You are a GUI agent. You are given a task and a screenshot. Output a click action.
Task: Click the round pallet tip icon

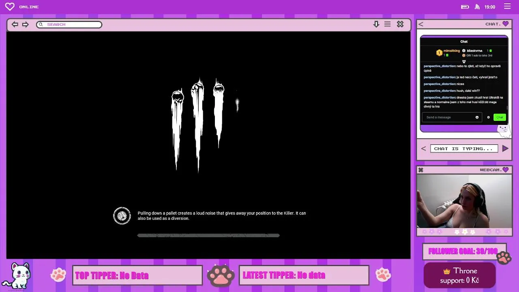point(122,216)
